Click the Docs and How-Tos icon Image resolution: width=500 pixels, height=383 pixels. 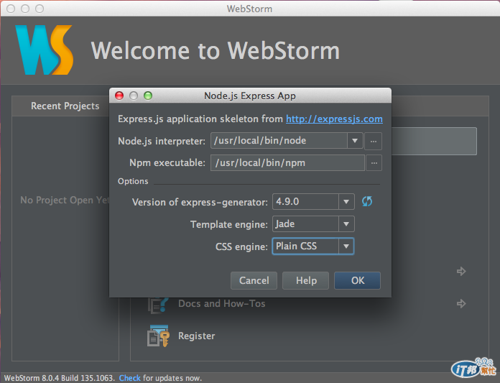(x=158, y=305)
